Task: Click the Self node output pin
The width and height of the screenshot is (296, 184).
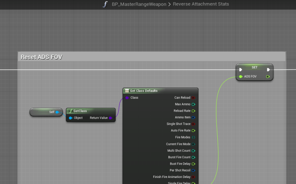Action: (x=57, y=112)
